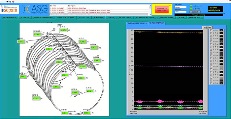Select the graph zoom tool
231x119 pixels.
coord(207,27)
